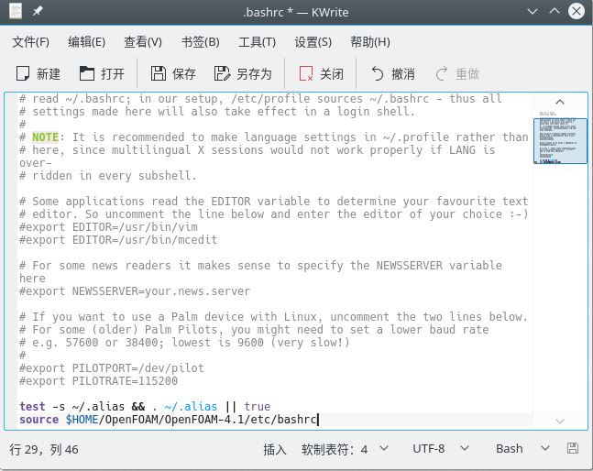Click the 保存 (Save) floppy icon

click(158, 73)
